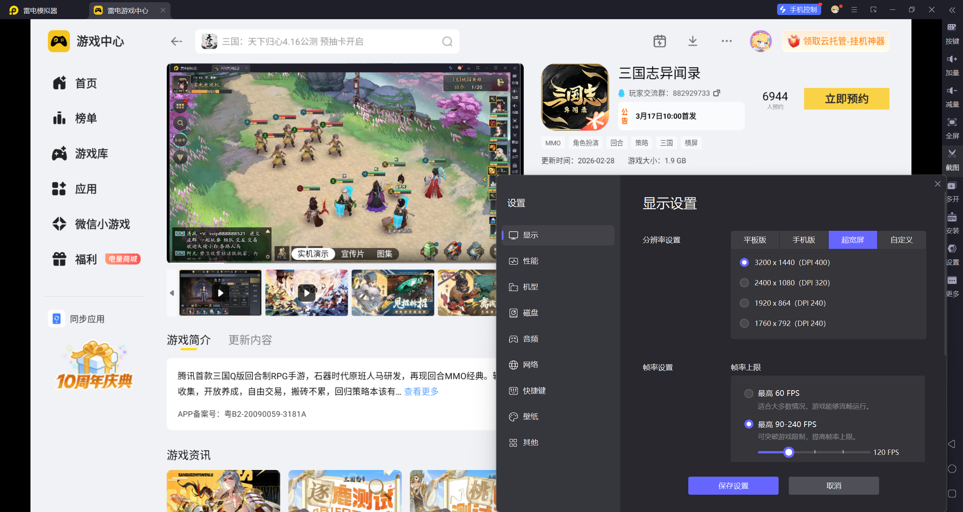Play the first gameplay video thumbnail
Screen dimensions: 963x512
click(221, 293)
